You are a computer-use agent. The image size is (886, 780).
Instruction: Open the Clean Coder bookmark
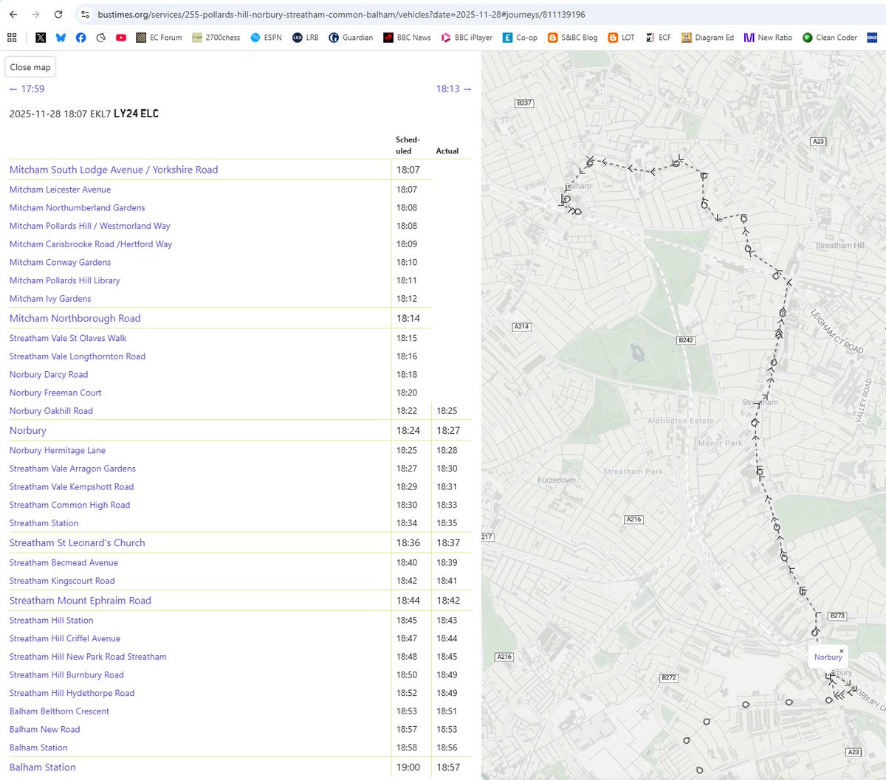point(830,37)
